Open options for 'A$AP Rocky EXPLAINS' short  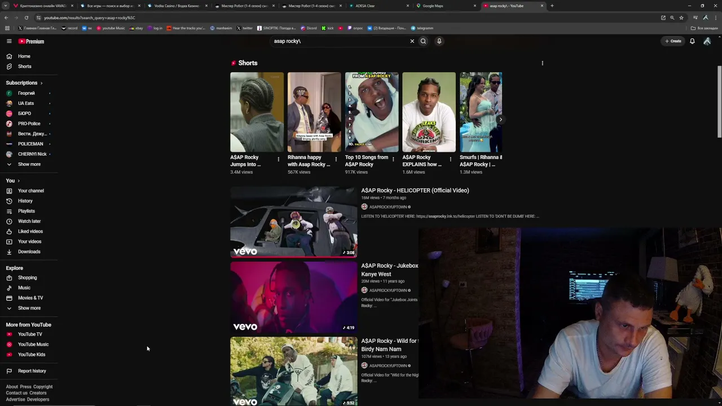point(450,160)
